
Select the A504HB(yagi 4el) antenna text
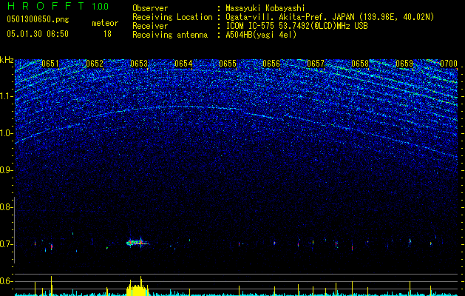[x=261, y=35]
